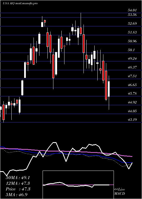Click the 47.51 price level label
142x199 pixels.
[x=132, y=76]
